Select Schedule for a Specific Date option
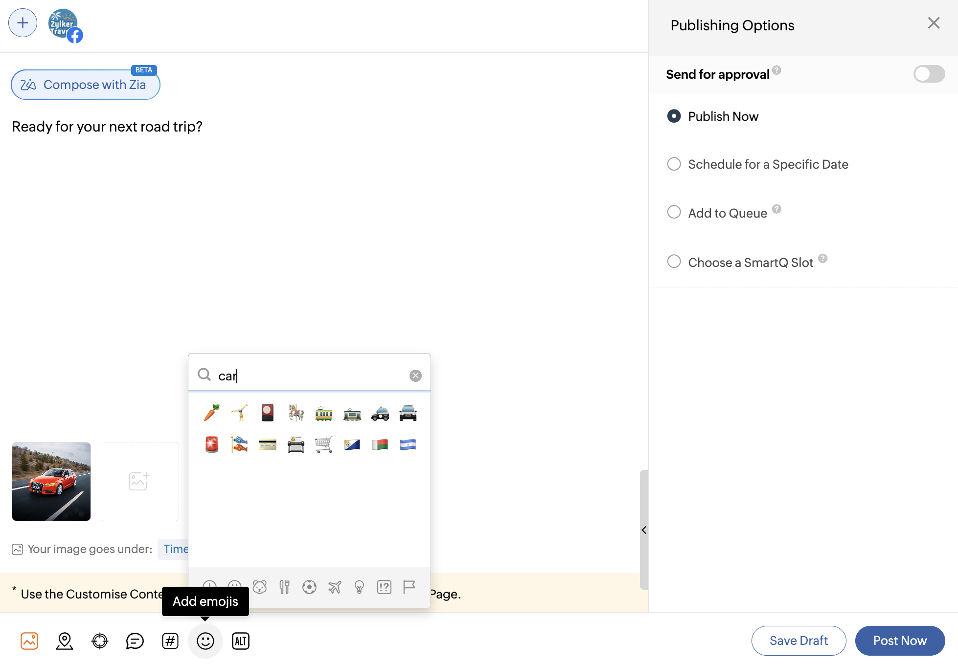Viewport: 958px width, 664px height. [x=674, y=164]
